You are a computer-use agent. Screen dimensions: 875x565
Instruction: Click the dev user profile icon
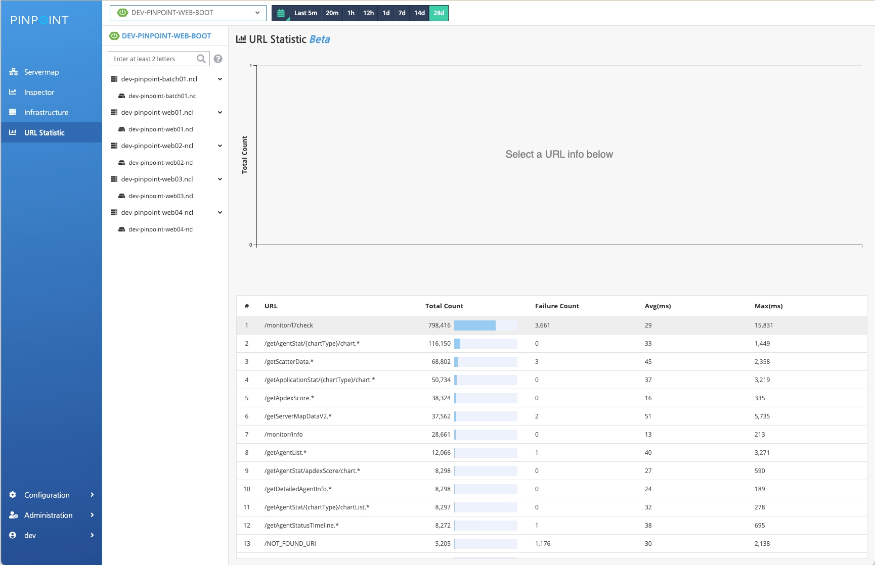tap(13, 535)
